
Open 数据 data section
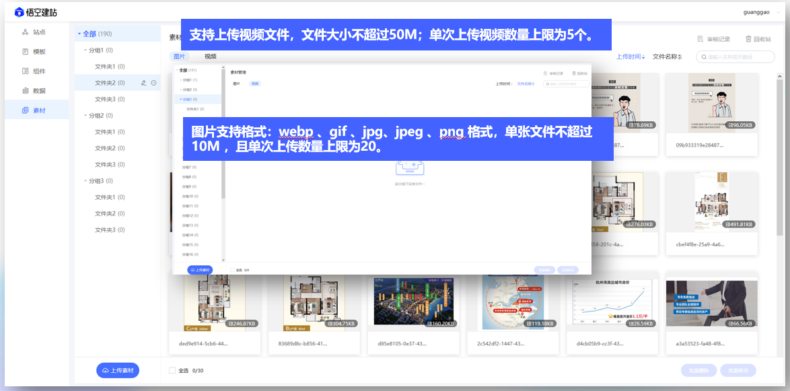(x=34, y=91)
